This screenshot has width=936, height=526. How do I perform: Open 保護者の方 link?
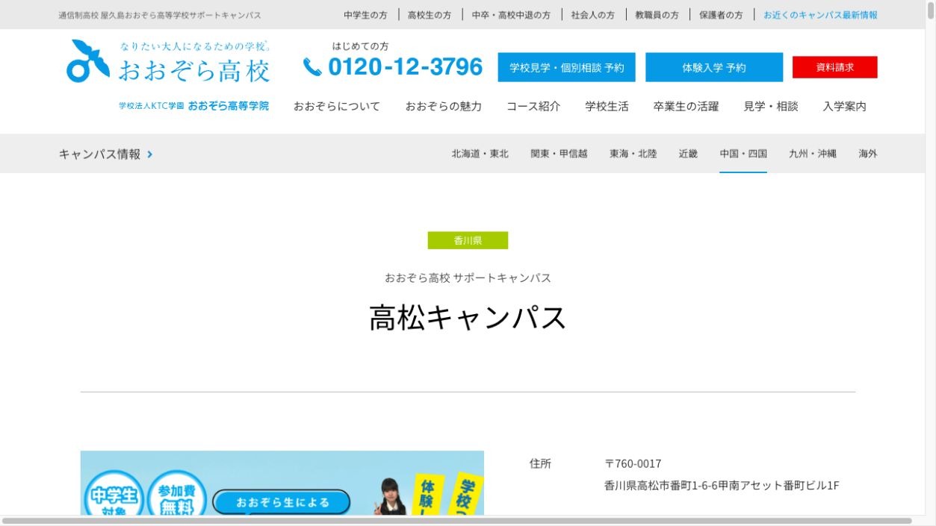(721, 15)
